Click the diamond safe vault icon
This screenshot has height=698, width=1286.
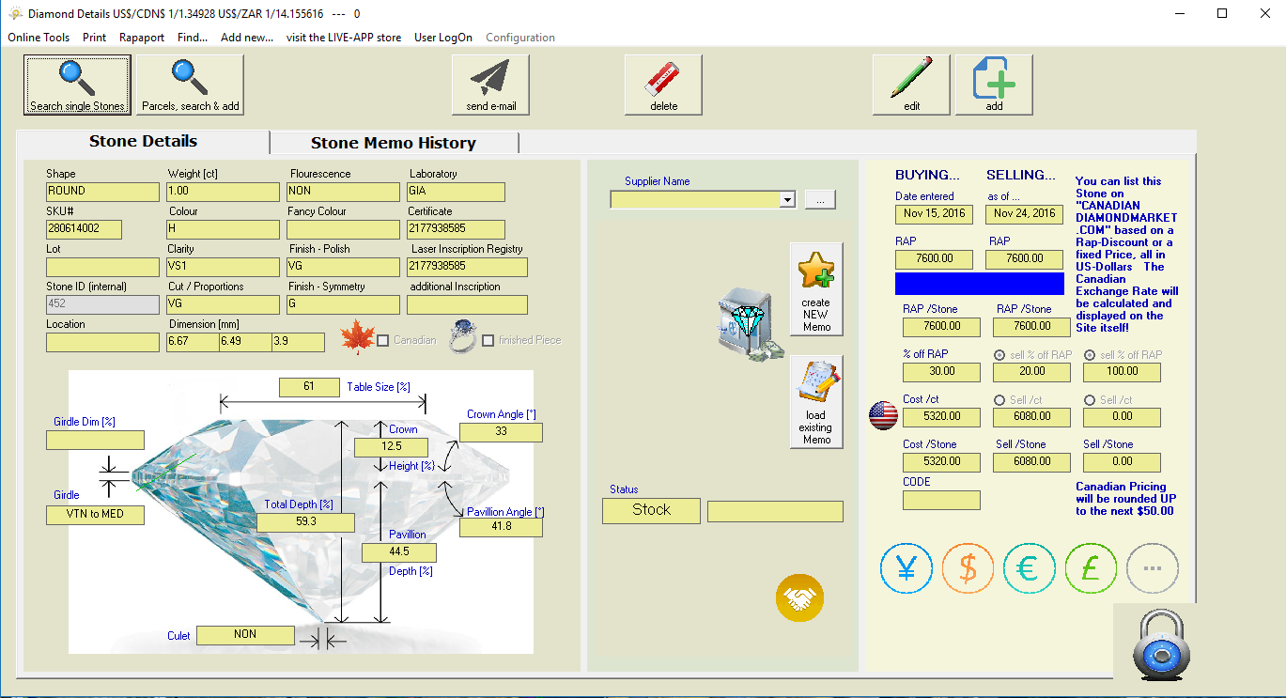pos(751,325)
